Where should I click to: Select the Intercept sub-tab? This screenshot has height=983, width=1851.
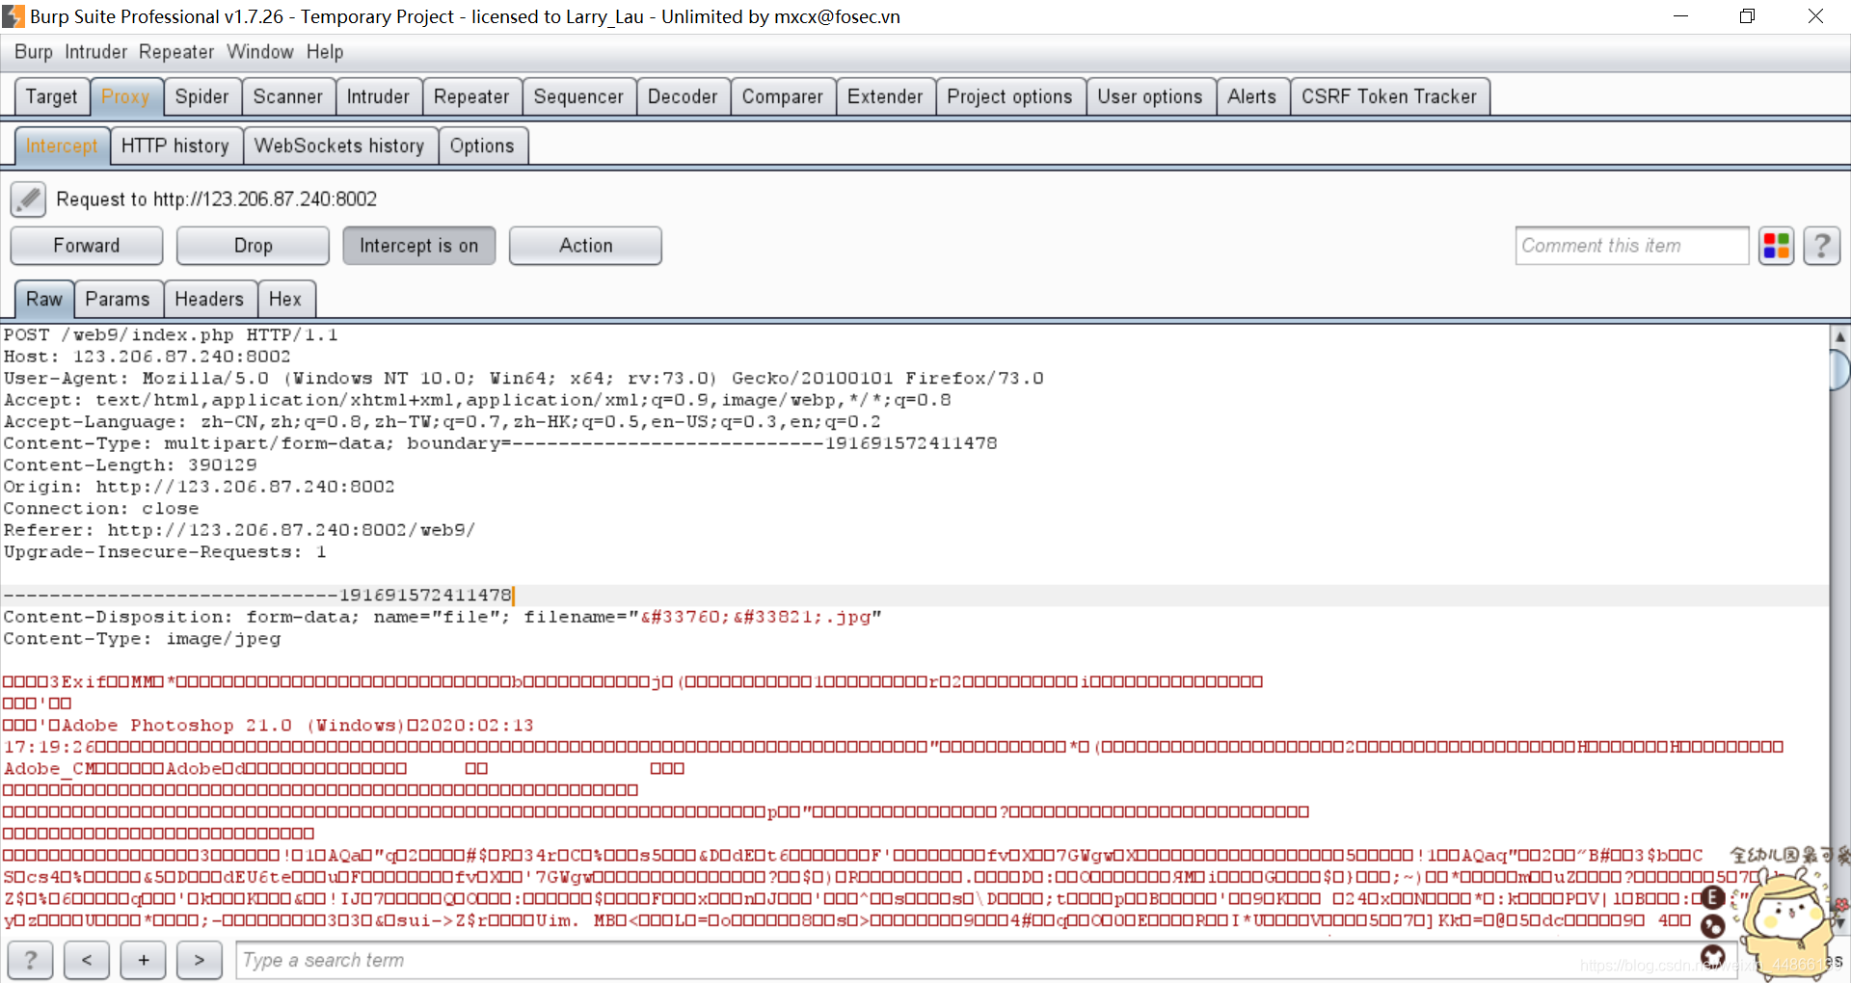[x=62, y=146]
